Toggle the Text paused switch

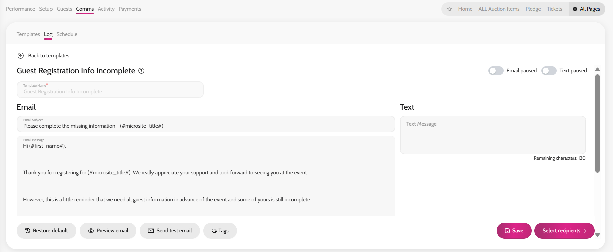click(549, 71)
